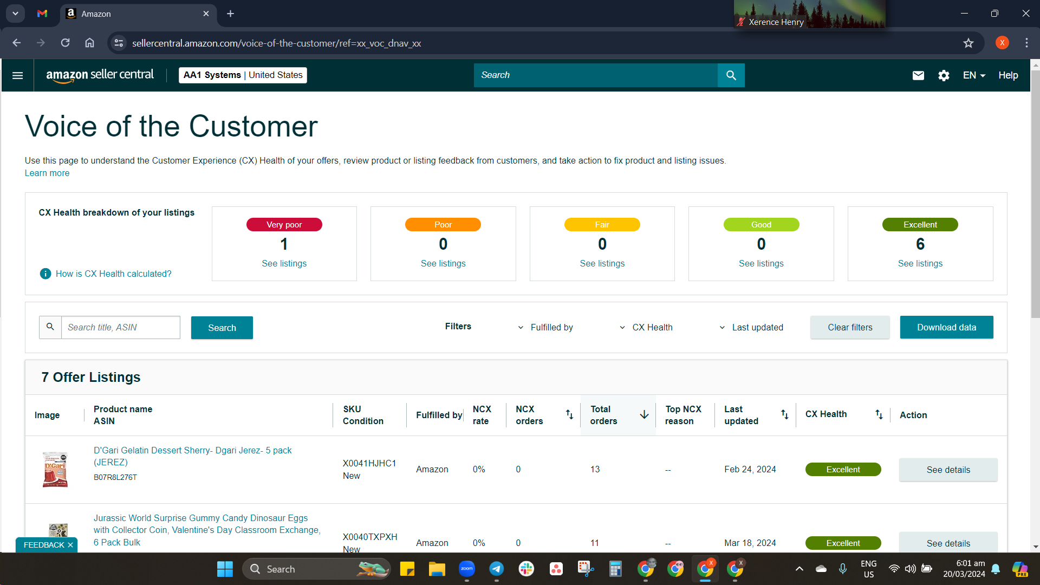Open the browser home page
The image size is (1040, 585).
pos(90,43)
